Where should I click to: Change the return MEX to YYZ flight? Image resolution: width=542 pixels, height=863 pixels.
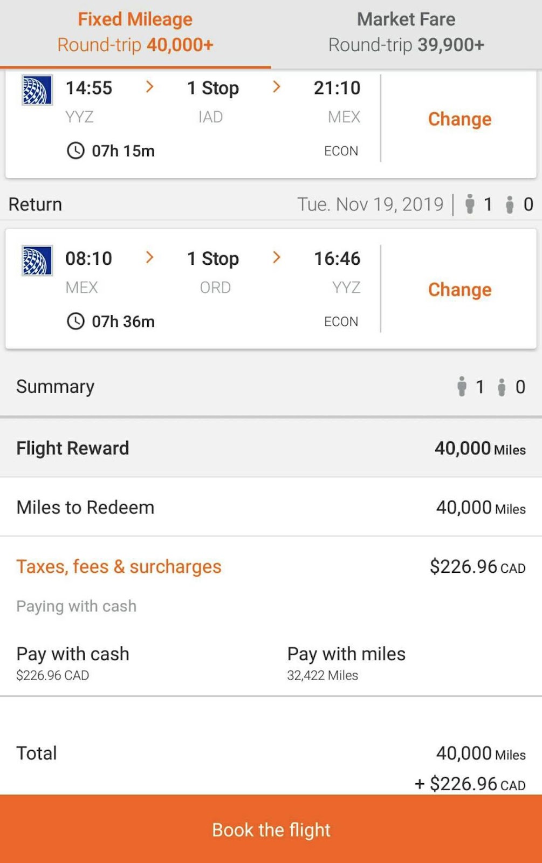coord(459,290)
